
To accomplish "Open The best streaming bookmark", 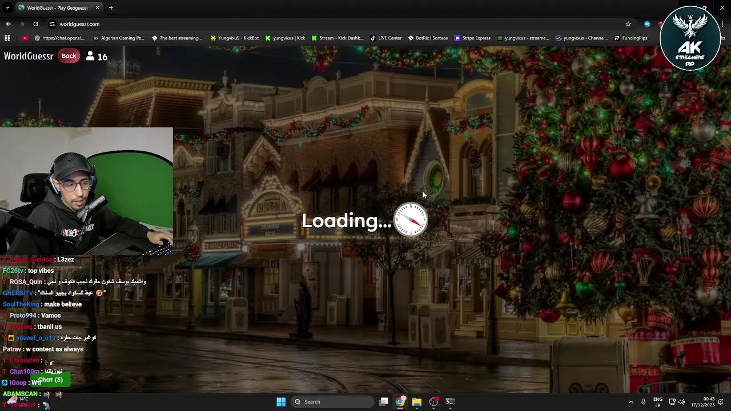I will pyautogui.click(x=176, y=38).
